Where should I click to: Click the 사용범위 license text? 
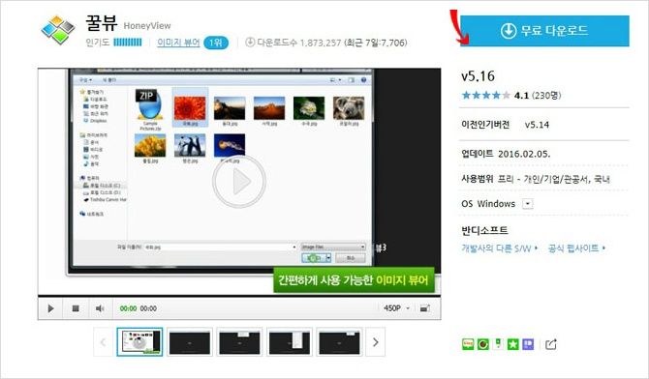(x=536, y=179)
